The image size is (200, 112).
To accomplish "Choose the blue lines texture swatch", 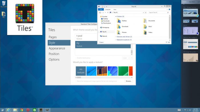I will pyautogui.click(x=91, y=71).
